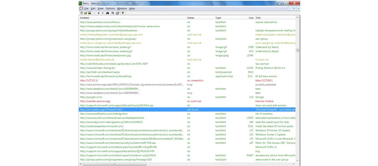Select the xenu_button2.gif address row
The width and height of the screenshot is (378, 166).
pos(187,51)
